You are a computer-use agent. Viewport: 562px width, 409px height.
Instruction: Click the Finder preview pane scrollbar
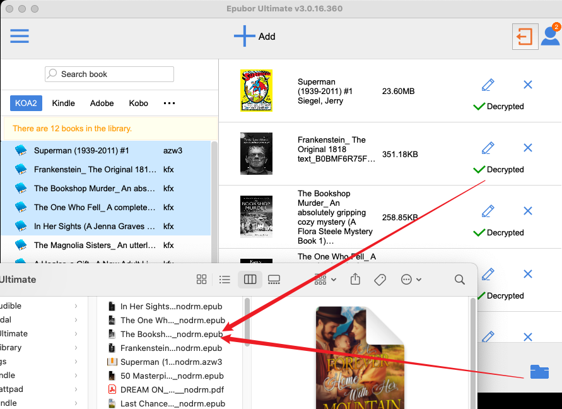click(x=473, y=353)
